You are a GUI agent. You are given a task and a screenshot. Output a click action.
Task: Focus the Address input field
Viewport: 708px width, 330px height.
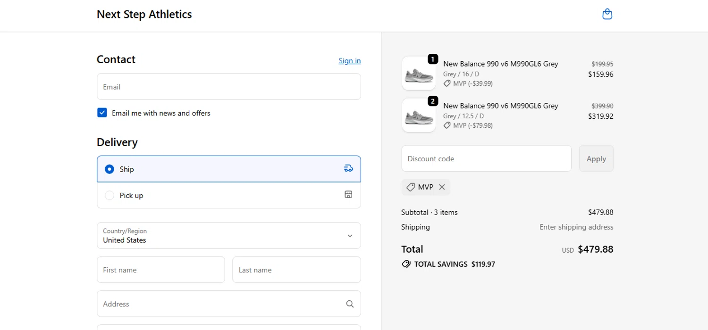tap(229, 304)
